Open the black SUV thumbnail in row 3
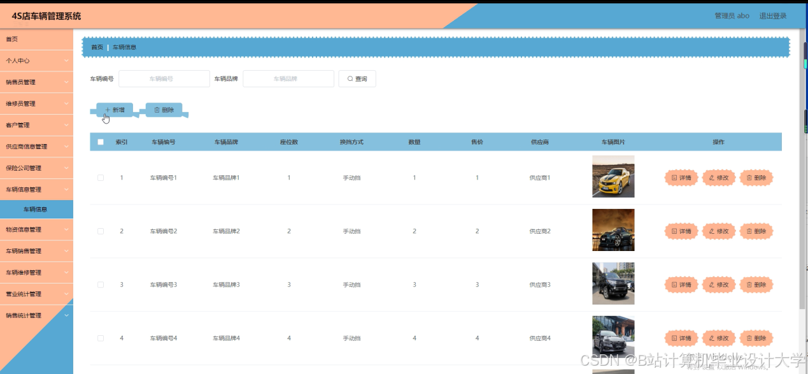808x374 pixels. (x=613, y=284)
